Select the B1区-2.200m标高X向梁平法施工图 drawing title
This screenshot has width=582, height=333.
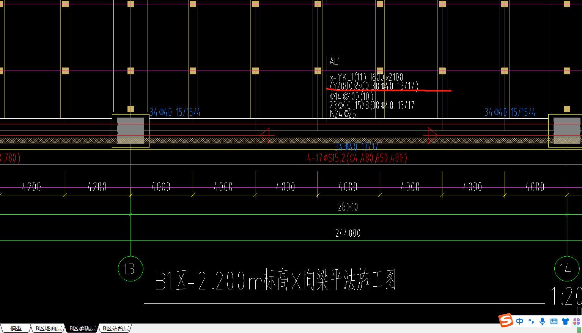coord(275,281)
